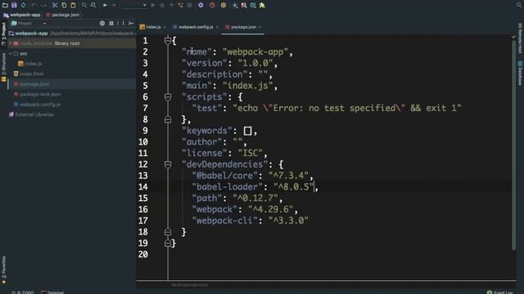Click the fold marker on line 19
Screen dimensions: 524x294
tap(168, 243)
